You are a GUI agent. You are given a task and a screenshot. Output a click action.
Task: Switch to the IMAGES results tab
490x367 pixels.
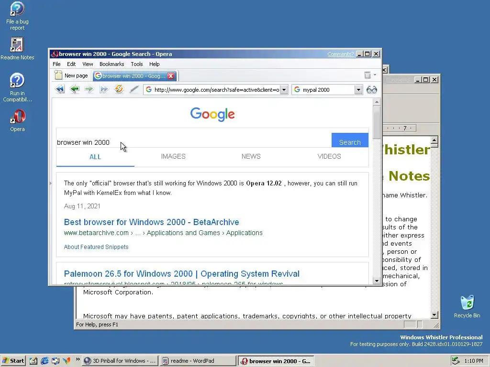173,156
